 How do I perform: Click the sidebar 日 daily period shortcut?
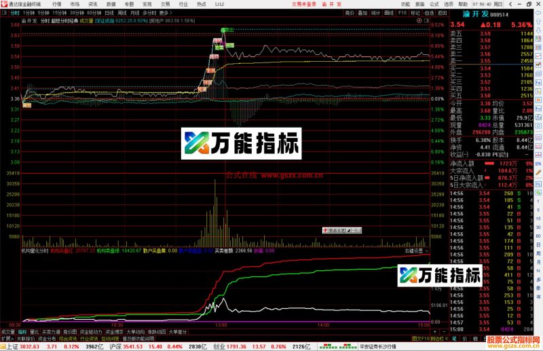(538, 244)
